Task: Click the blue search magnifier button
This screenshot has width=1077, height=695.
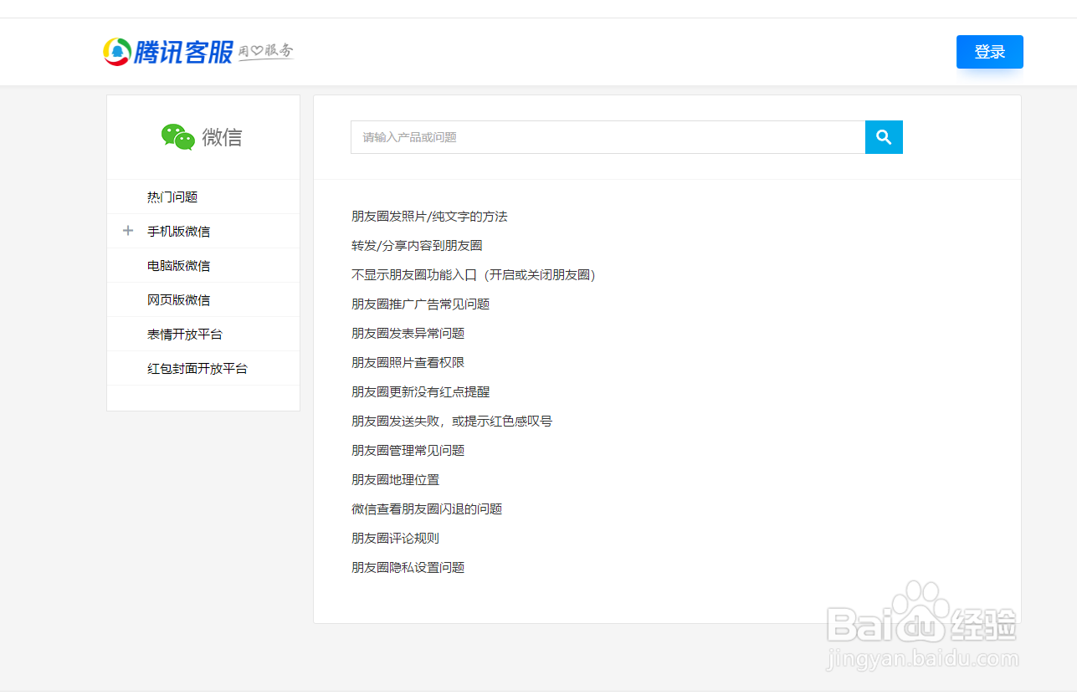Action: [884, 137]
